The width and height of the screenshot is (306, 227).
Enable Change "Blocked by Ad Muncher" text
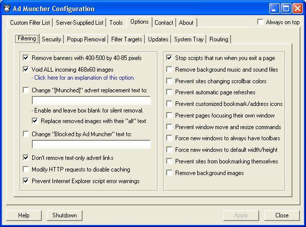coord(26,134)
